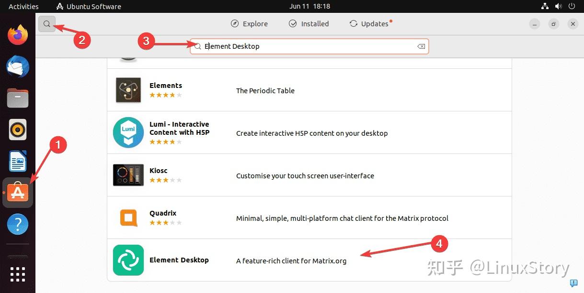Show the applications grid
Viewport: 584px width, 293px height.
tap(18, 274)
